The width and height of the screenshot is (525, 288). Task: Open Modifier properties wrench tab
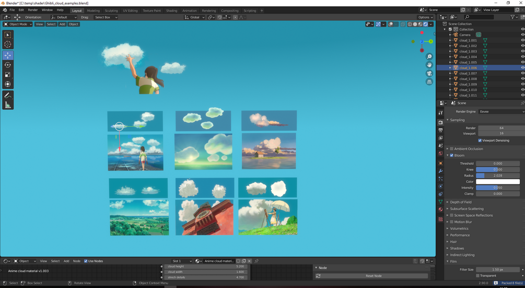pos(440,171)
